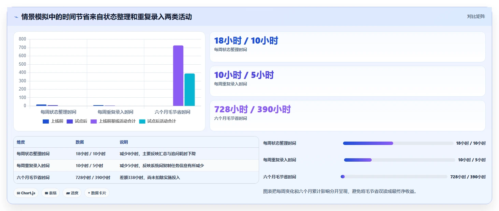Click description 减少8小时，主要反映汇总与追问耗时下降
This screenshot has height=211, width=499.
(158, 154)
